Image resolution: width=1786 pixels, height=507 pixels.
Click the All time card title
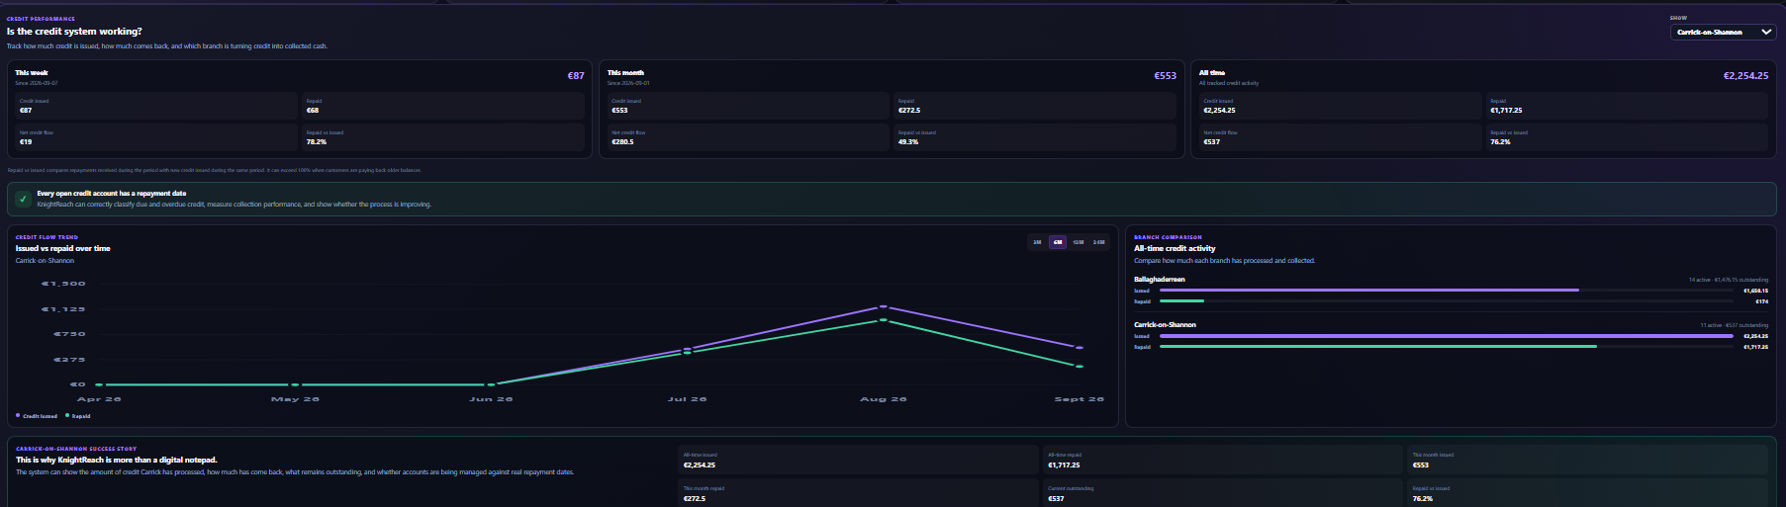tap(1212, 73)
